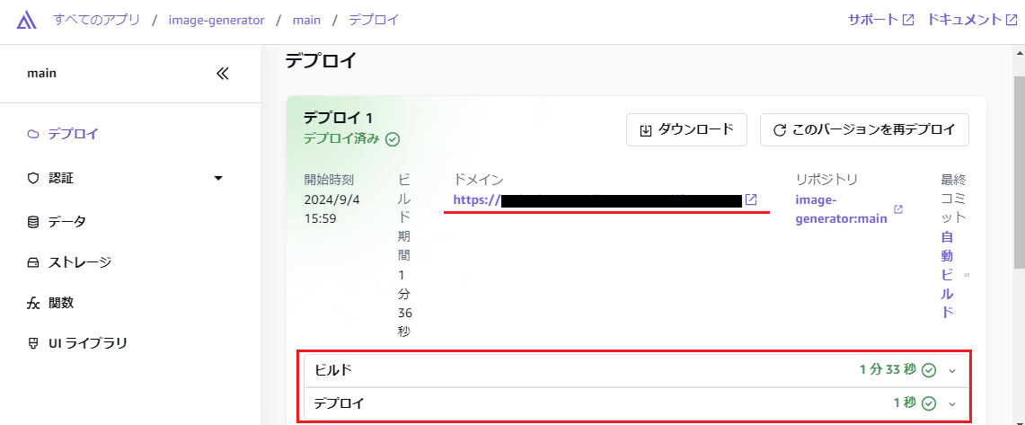Click external icon next to repository link
The image size is (1025, 425).
click(898, 209)
